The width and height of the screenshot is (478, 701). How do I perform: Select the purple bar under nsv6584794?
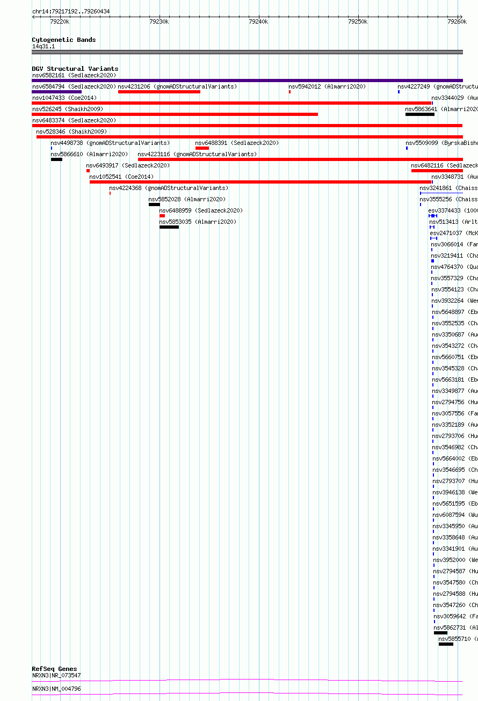pos(57,92)
